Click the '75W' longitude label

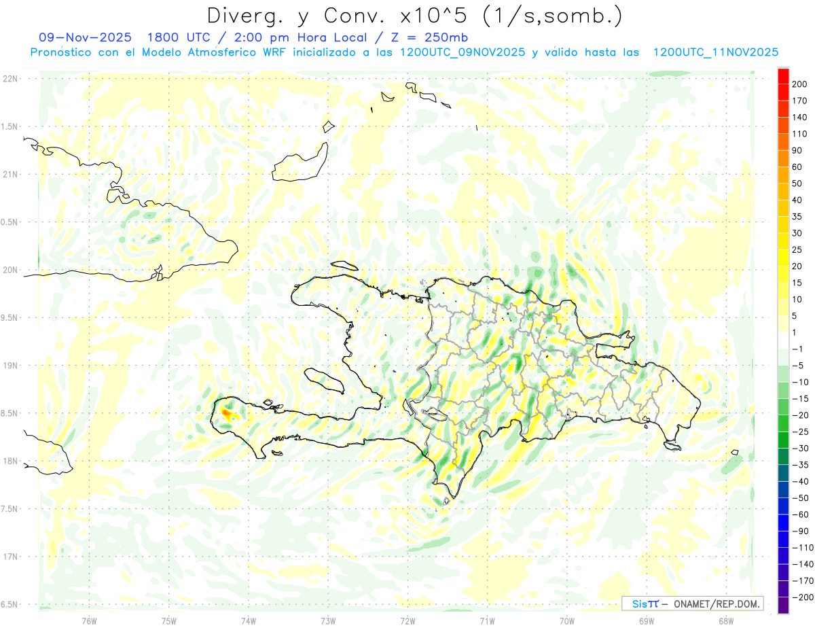click(x=169, y=620)
